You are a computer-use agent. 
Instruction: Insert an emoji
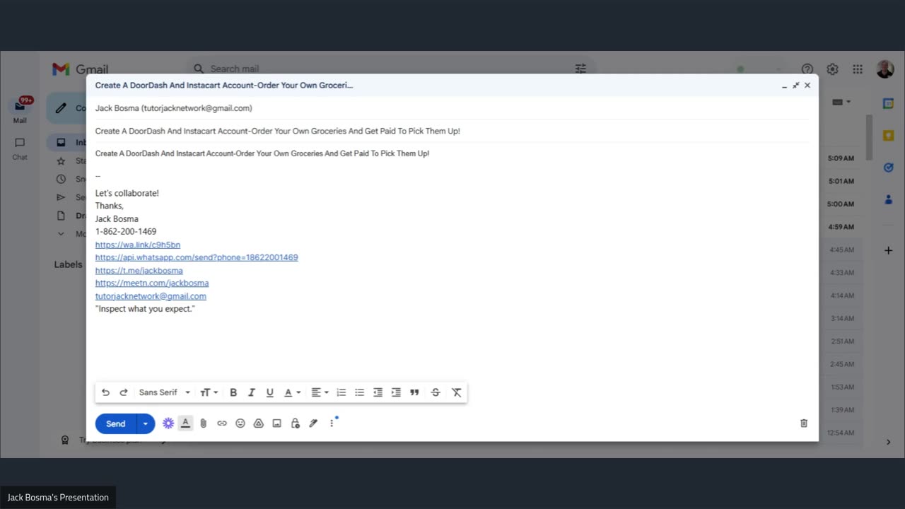[x=240, y=423]
